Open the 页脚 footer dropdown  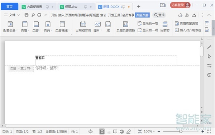pos(36,27)
